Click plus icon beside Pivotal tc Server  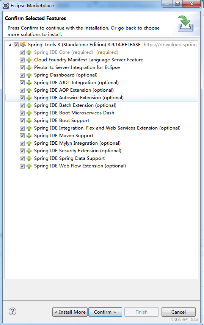(29, 67)
